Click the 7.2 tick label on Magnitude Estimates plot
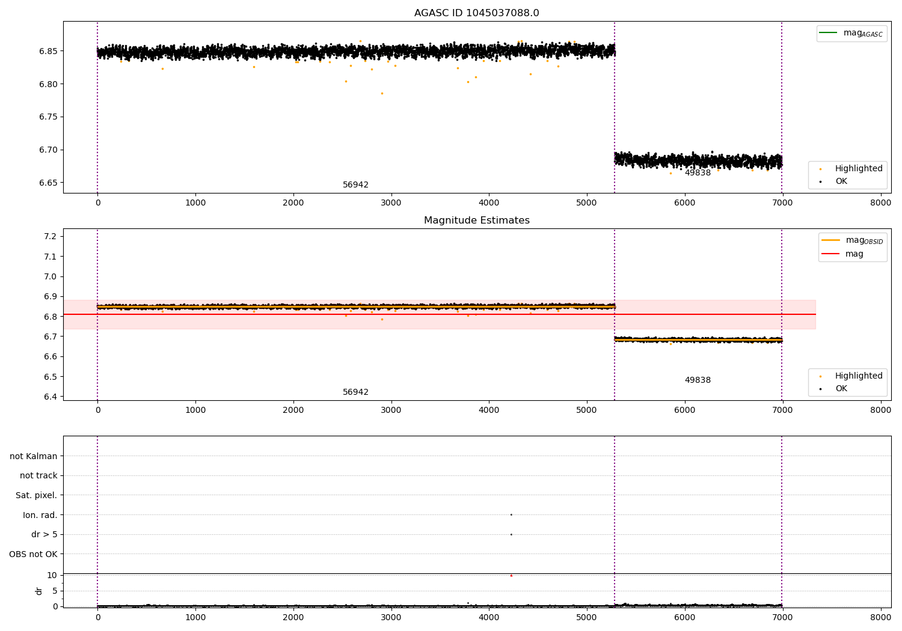This screenshot has height=631, width=902. (51, 237)
